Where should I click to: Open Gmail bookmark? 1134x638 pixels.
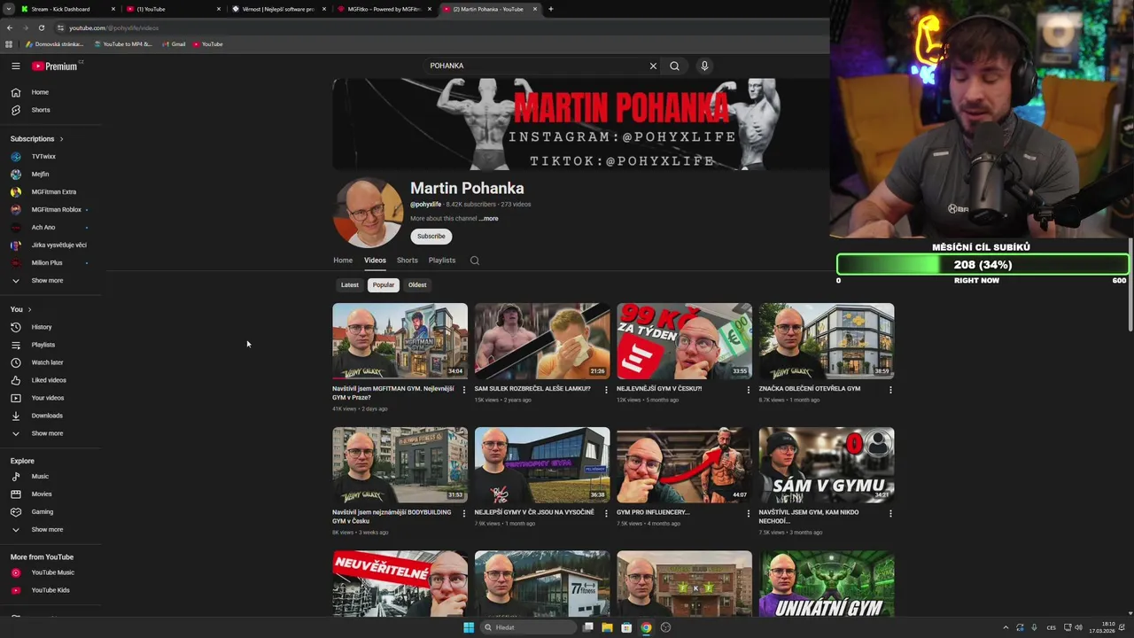(x=174, y=44)
